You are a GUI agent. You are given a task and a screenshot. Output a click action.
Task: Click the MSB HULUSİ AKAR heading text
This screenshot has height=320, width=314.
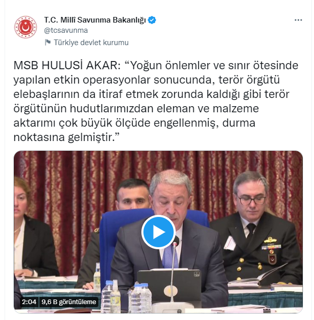pyautogui.click(x=67, y=66)
